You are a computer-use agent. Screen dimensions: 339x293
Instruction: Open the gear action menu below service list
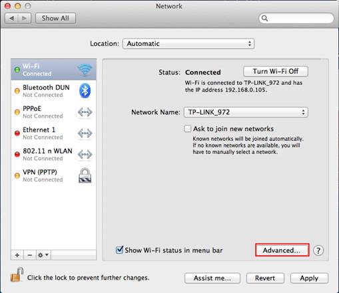pos(43,255)
